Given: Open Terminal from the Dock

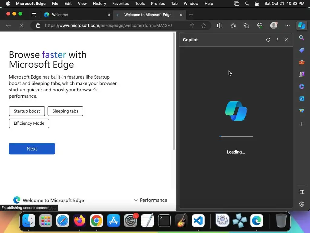Looking at the screenshot, I should (x=164, y=220).
